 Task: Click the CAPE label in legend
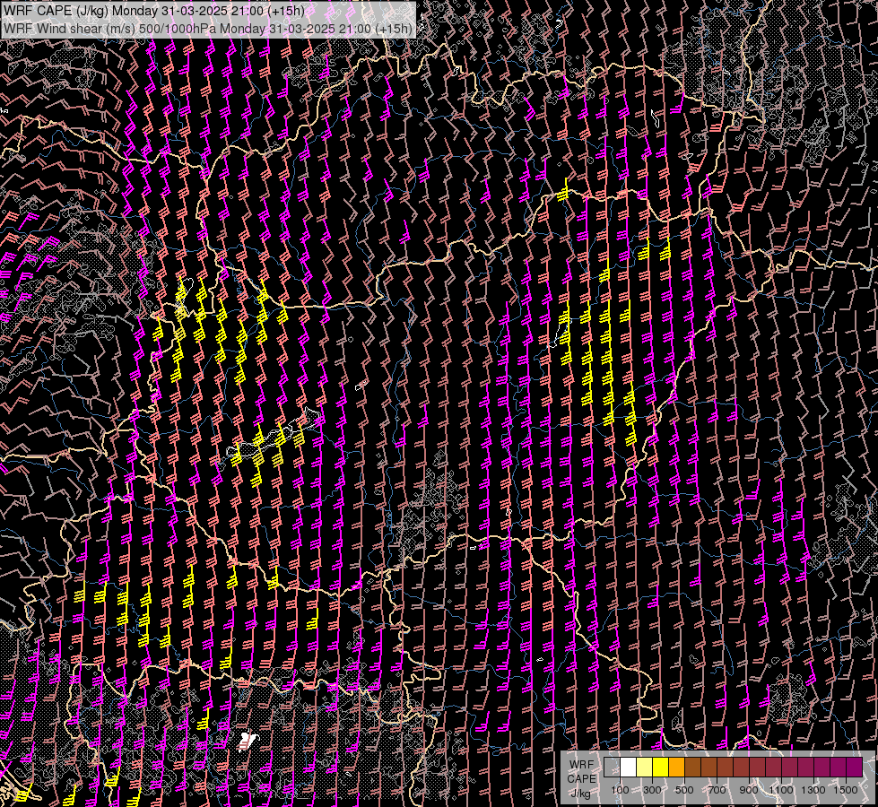[581, 779]
